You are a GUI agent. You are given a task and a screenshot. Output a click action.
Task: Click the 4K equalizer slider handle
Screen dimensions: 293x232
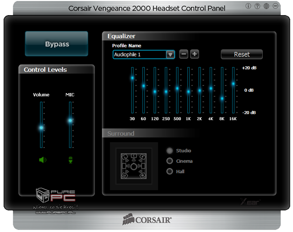211,88
